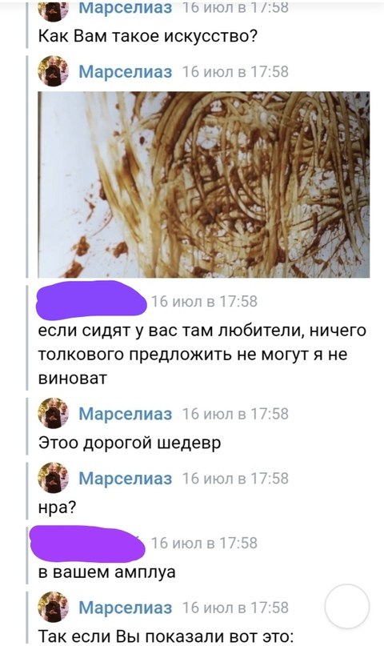Open Марселиаз name link above 'Так если Вы показали'
This screenshot has width=384, height=646.
point(125,608)
